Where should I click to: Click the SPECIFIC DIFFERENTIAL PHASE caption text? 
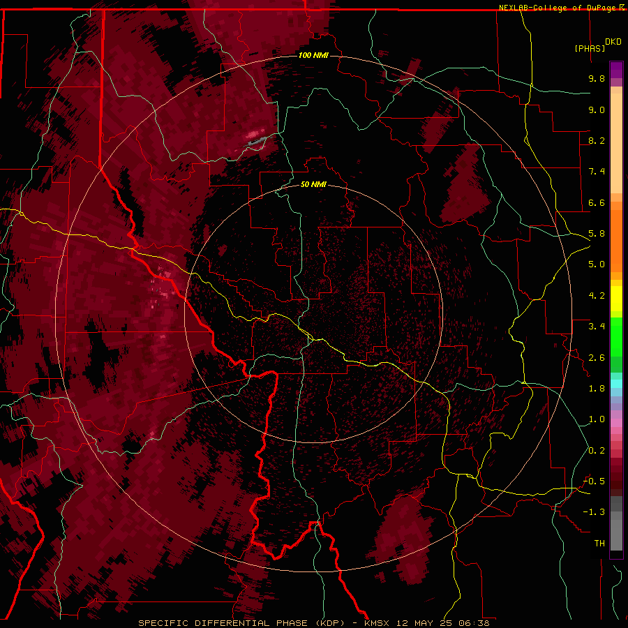point(223,623)
